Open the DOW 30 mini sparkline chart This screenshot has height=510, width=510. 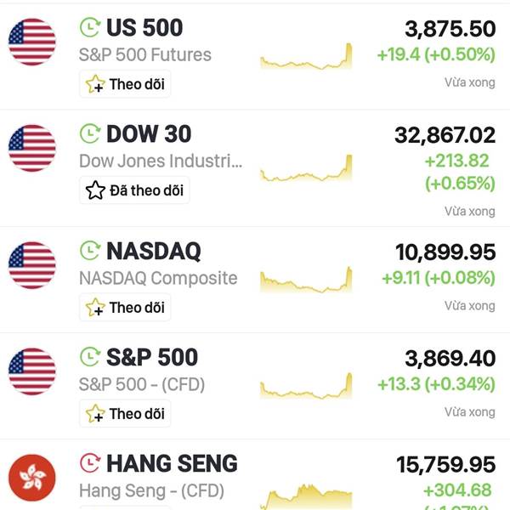coord(306,167)
